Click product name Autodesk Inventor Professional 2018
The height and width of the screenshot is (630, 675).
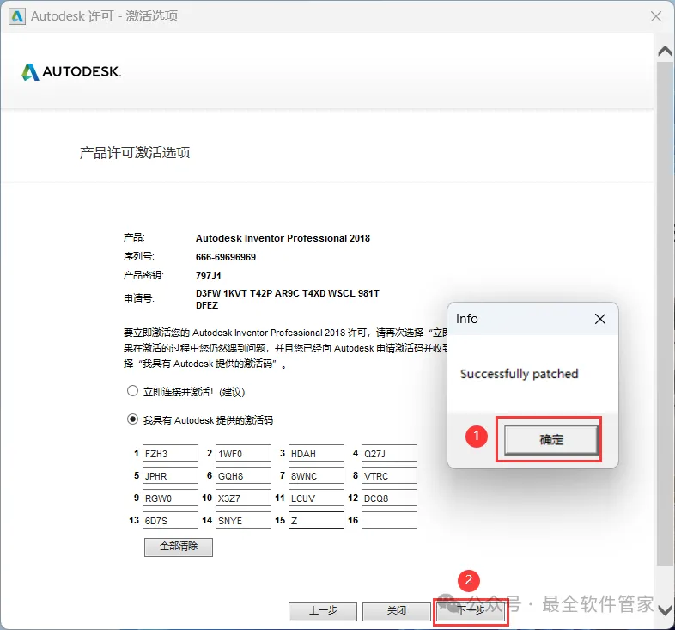pyautogui.click(x=283, y=238)
